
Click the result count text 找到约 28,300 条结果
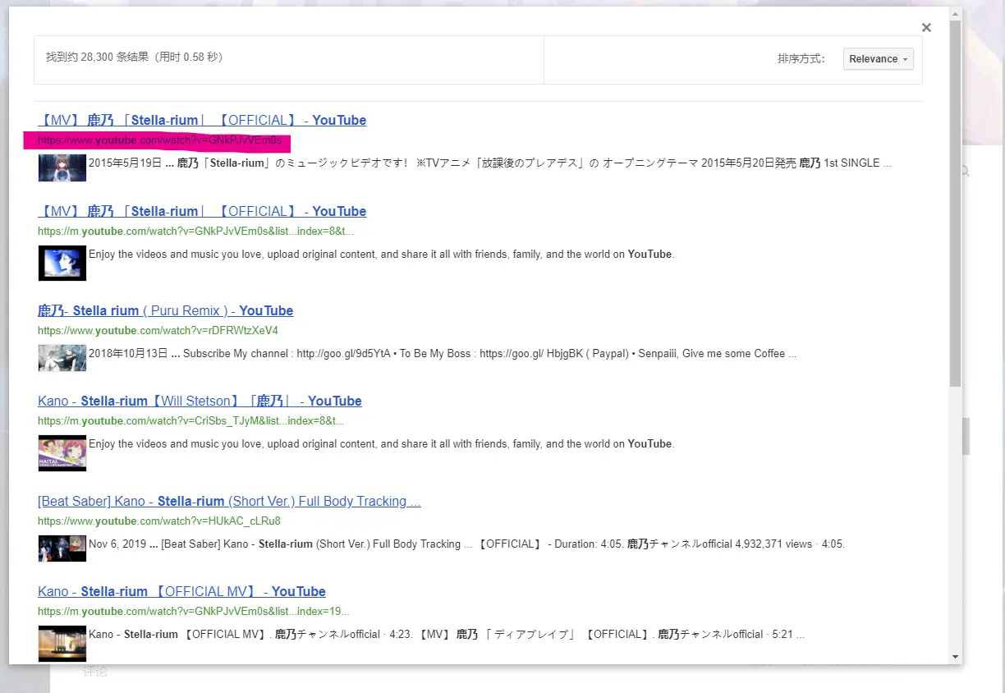(x=134, y=57)
